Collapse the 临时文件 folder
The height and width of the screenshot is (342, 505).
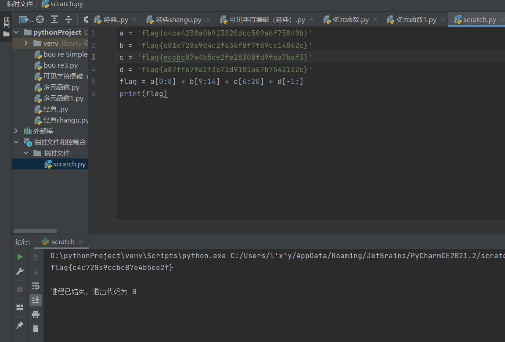click(x=26, y=153)
